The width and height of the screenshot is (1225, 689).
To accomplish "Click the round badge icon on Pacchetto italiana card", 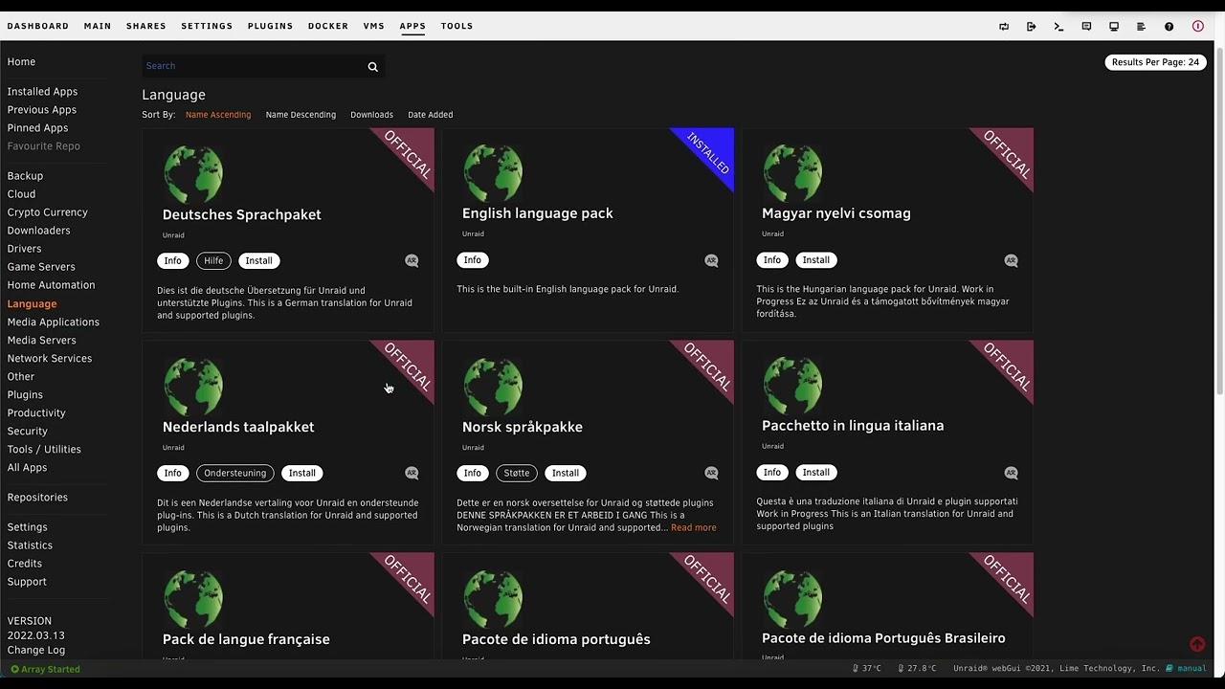I will pos(1011,473).
